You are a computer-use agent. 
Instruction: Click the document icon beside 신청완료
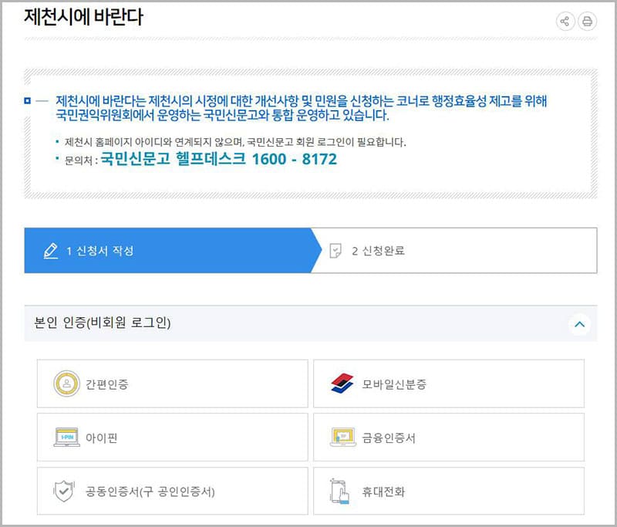[335, 251]
